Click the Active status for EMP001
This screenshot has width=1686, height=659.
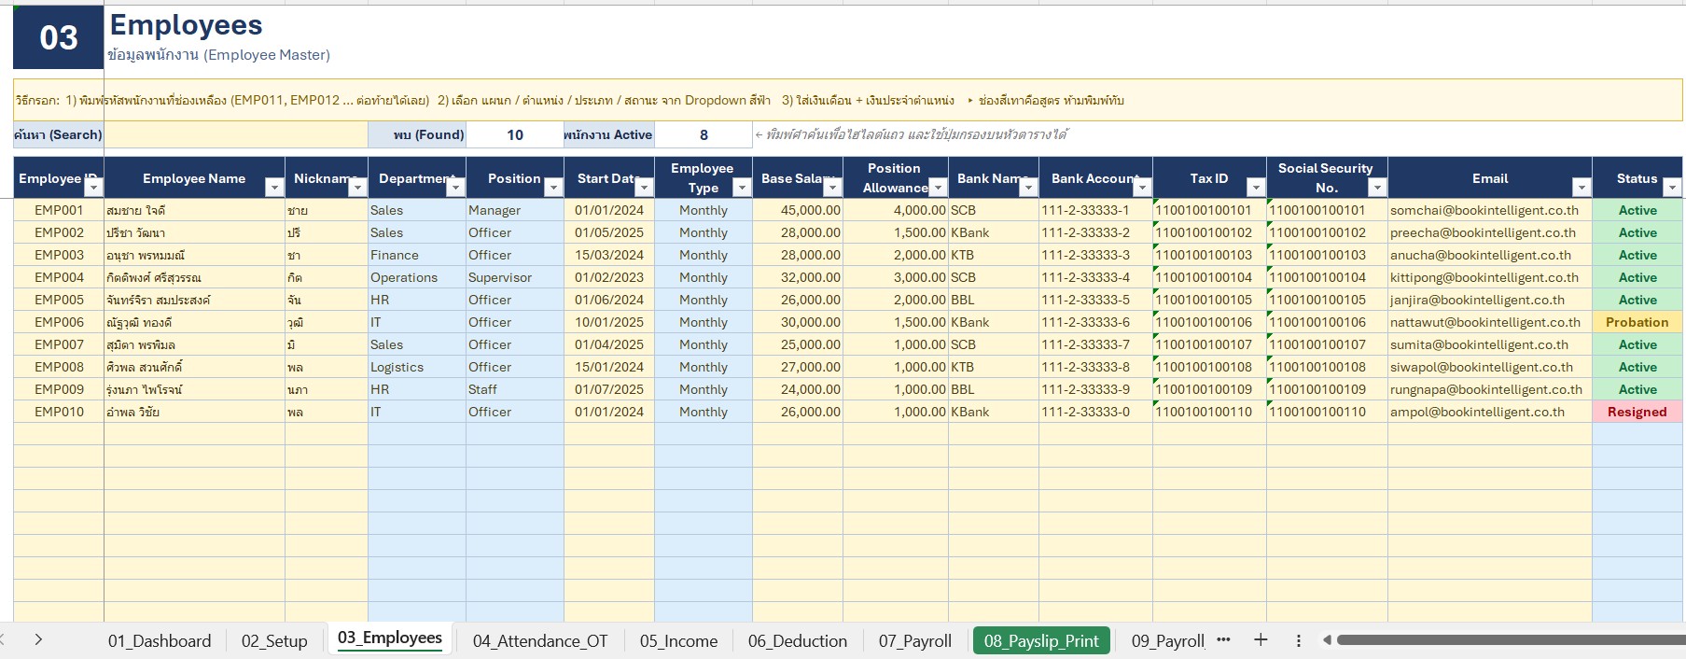pos(1637,210)
